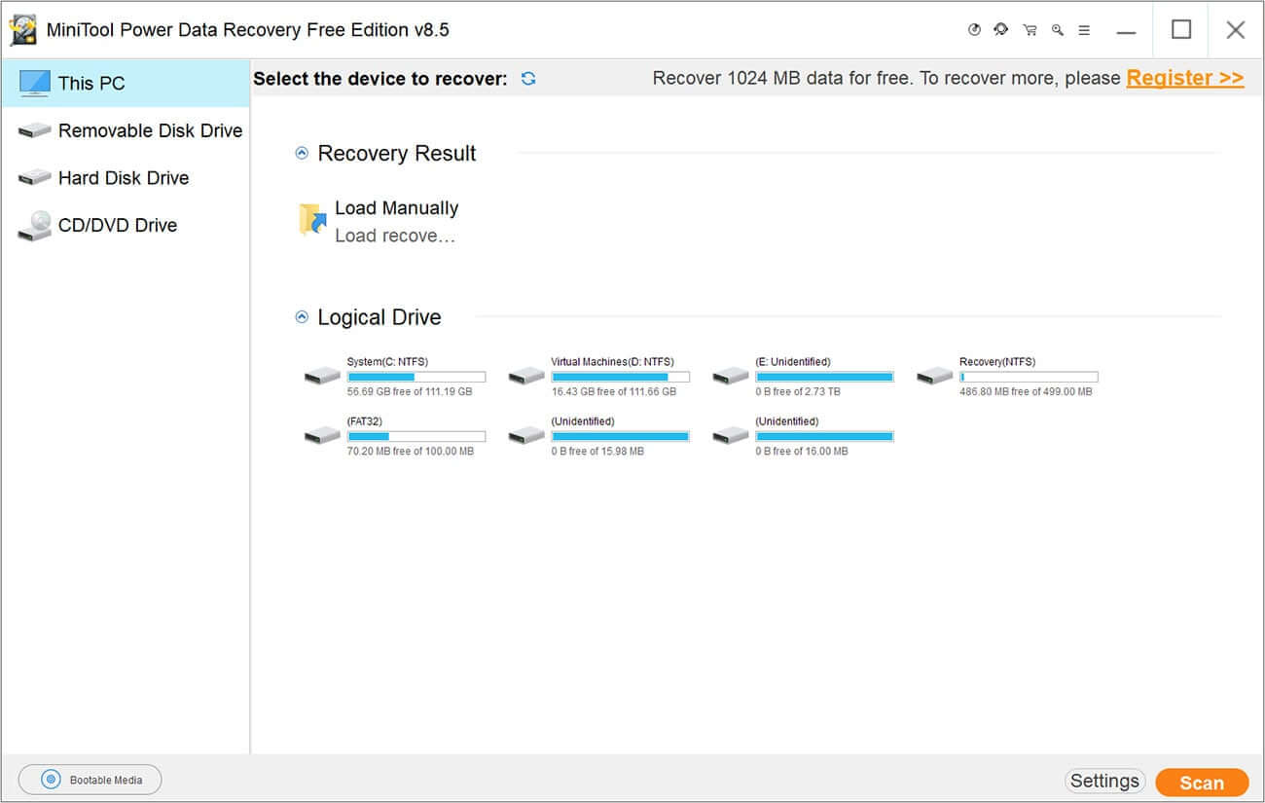Click the MiniTool app logo in title bar
The width and height of the screenshot is (1265, 803).
[x=23, y=30]
